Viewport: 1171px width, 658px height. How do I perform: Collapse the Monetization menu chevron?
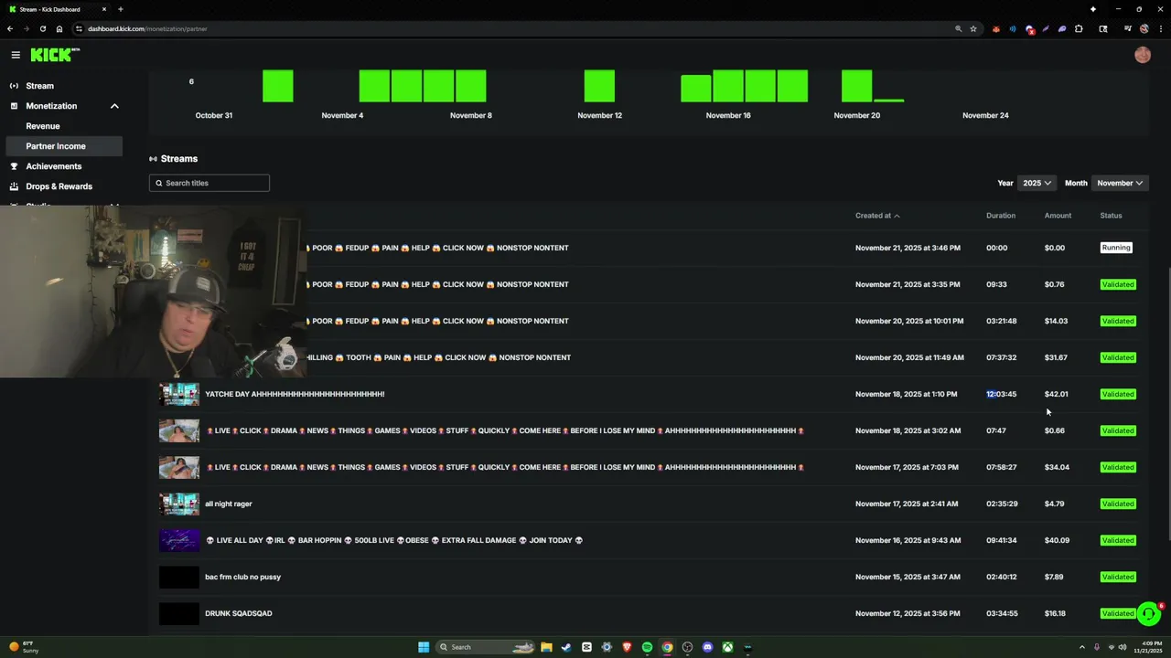[x=114, y=106]
